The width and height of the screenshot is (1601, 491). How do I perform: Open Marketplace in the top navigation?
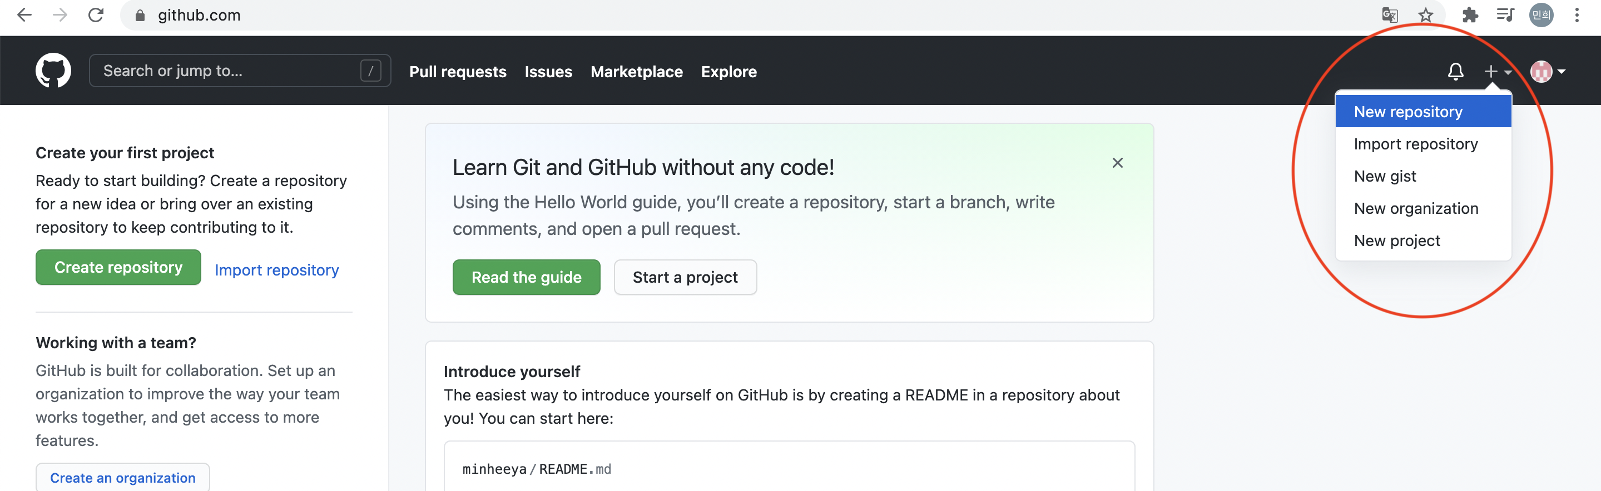pyautogui.click(x=636, y=72)
